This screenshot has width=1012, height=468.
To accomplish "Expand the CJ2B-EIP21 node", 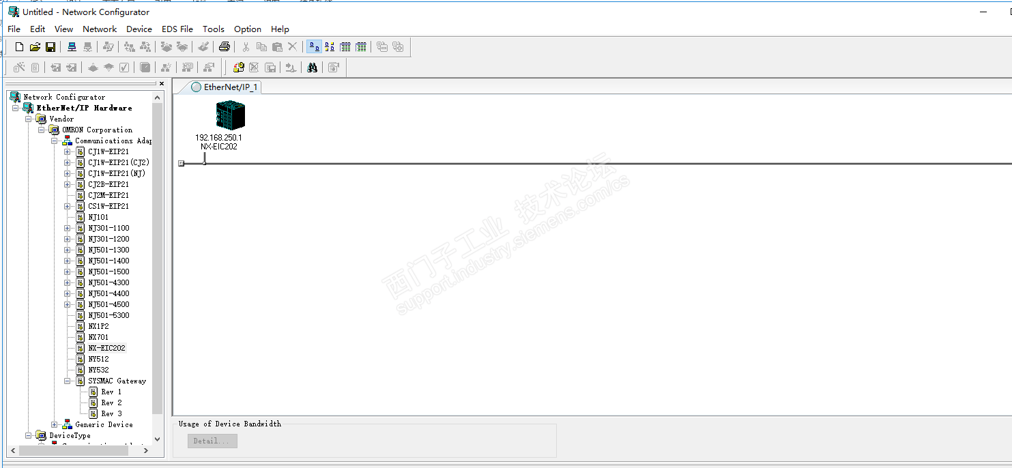I will click(x=68, y=184).
